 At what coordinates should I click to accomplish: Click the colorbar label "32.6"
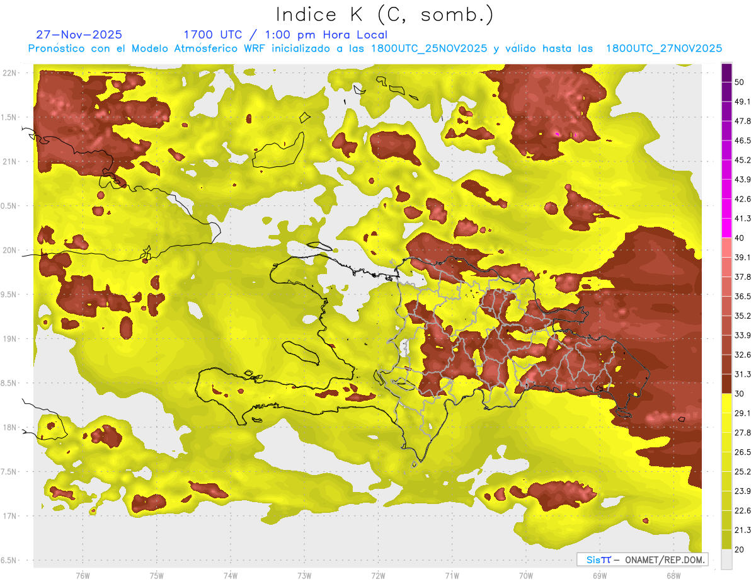(743, 355)
